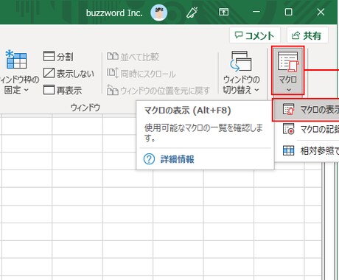
Task: Click the 共有 (Share) button
Action: 307,36
